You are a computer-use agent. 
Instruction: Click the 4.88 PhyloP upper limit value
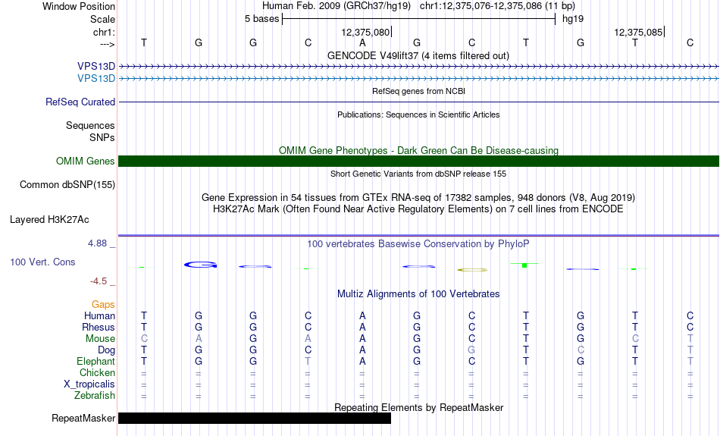97,243
